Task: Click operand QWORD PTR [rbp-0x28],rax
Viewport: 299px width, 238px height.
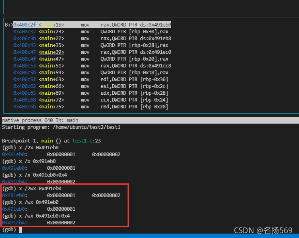Action: (x=134, y=45)
